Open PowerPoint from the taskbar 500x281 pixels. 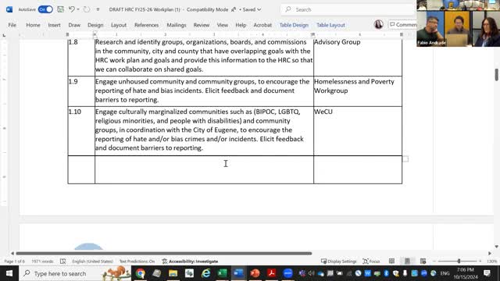pos(255,273)
